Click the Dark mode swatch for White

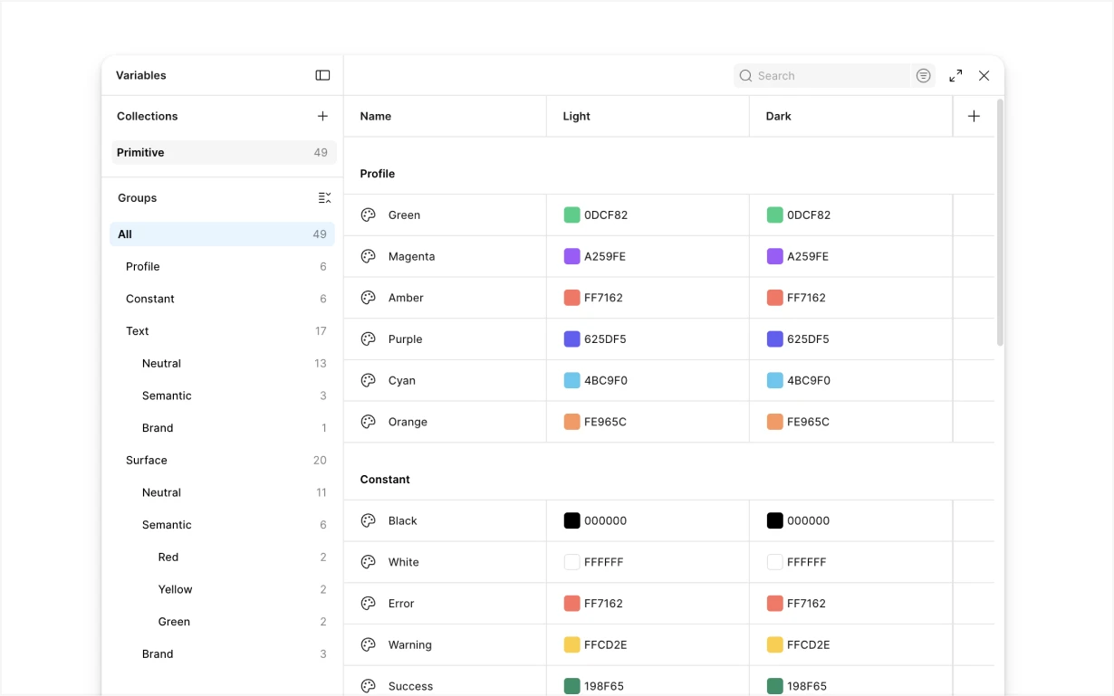(774, 562)
